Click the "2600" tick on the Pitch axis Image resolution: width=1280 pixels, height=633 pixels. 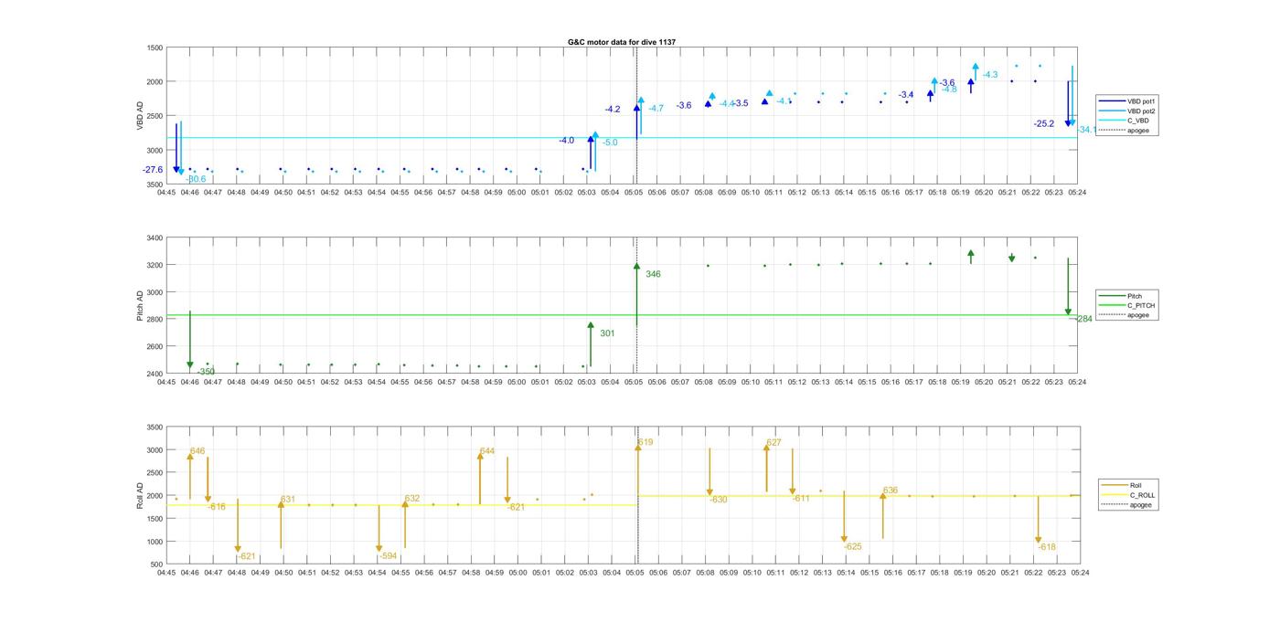155,346
